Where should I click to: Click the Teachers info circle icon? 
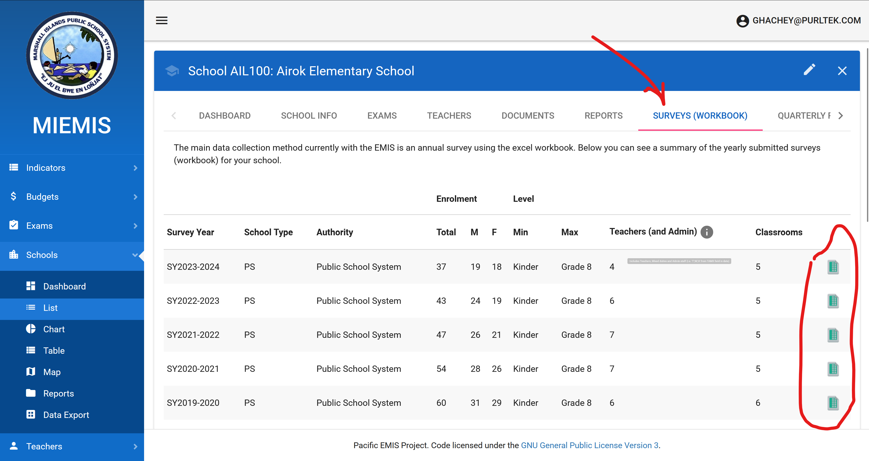[706, 232]
